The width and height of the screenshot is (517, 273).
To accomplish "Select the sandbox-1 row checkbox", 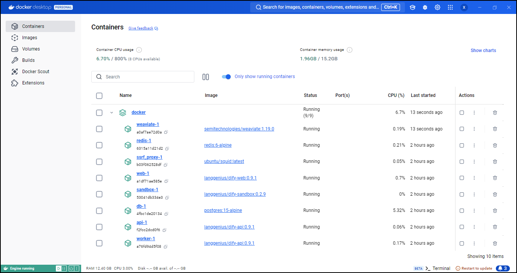I will click(99, 194).
